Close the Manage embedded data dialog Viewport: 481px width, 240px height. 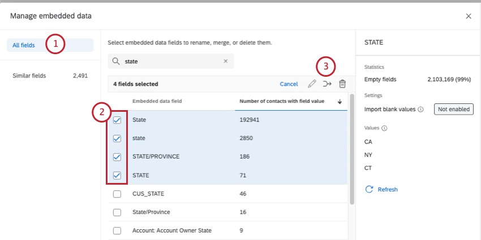point(469,16)
